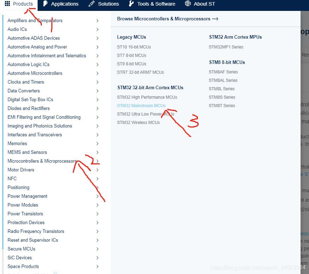Viewport: 309px width, 274px height.
Task: Select Interfaces and Transceivers category
Action: [35, 135]
